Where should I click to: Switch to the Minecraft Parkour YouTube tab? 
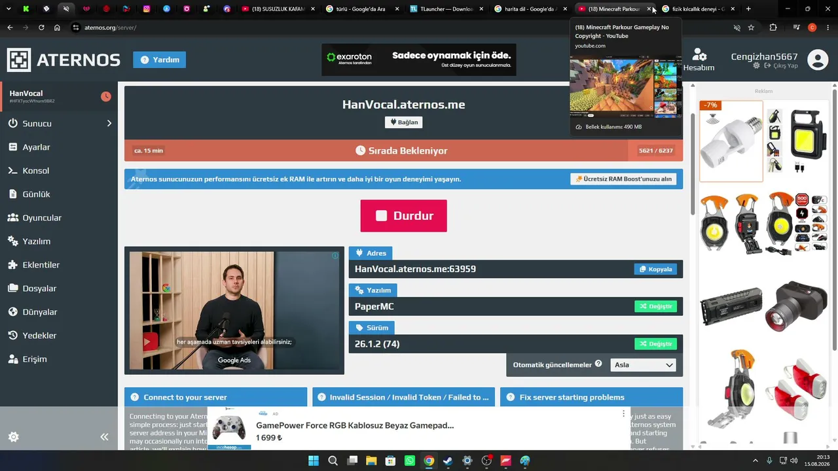click(615, 9)
